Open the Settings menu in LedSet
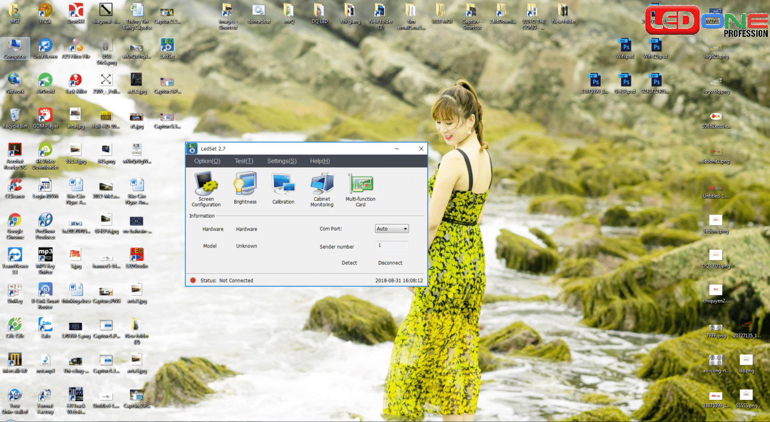Image resolution: width=770 pixels, height=422 pixels. (x=282, y=161)
